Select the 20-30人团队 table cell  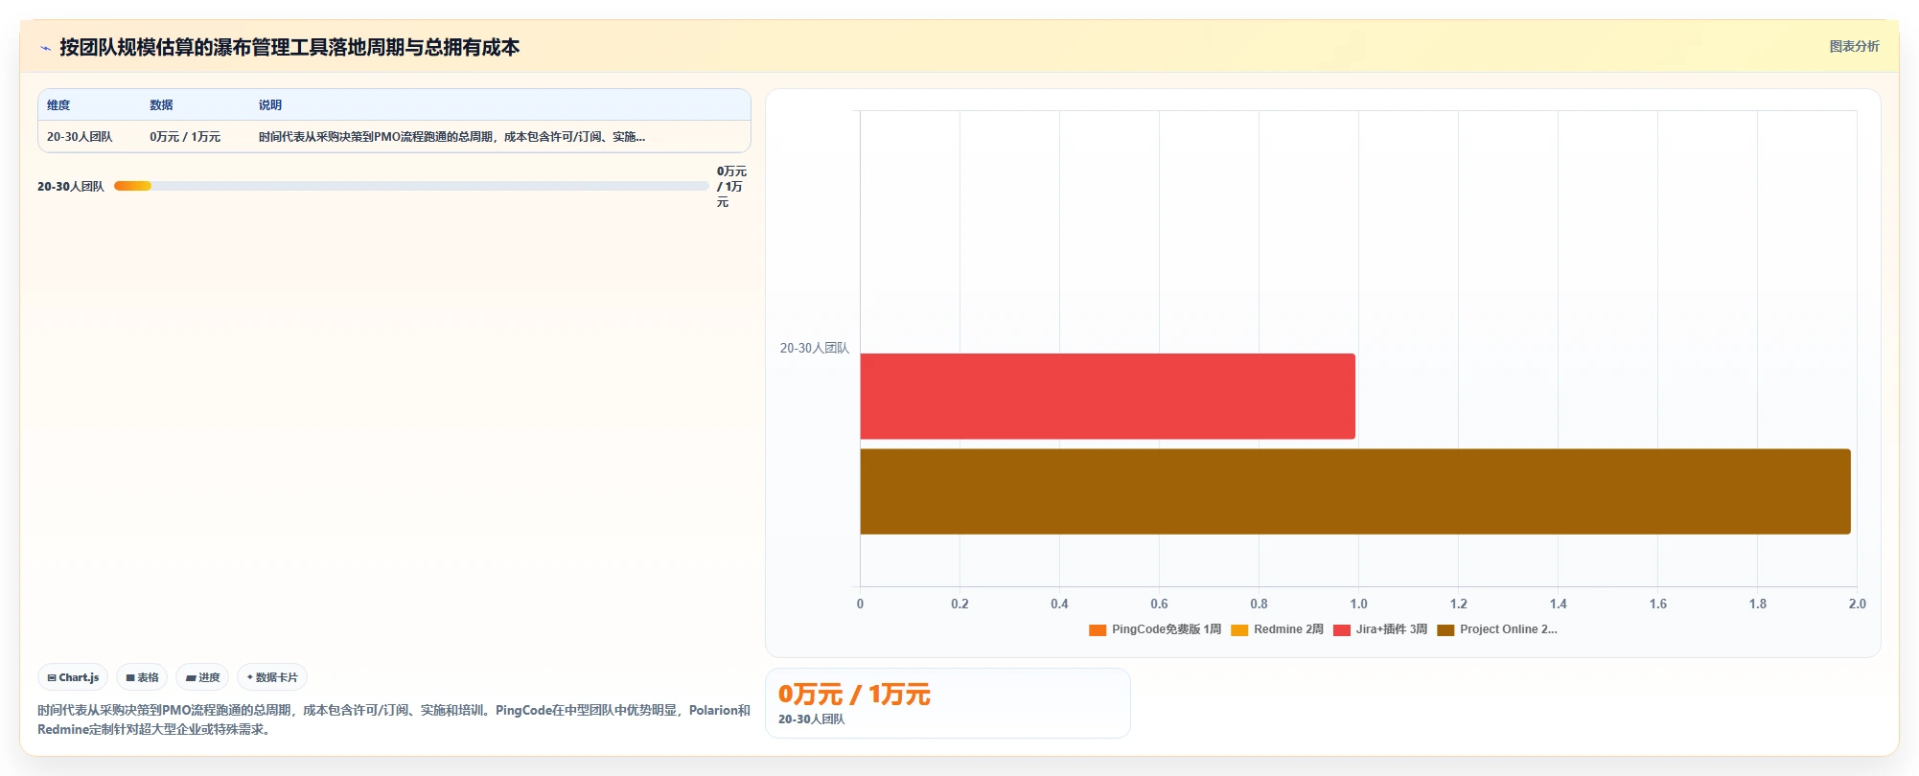click(80, 137)
